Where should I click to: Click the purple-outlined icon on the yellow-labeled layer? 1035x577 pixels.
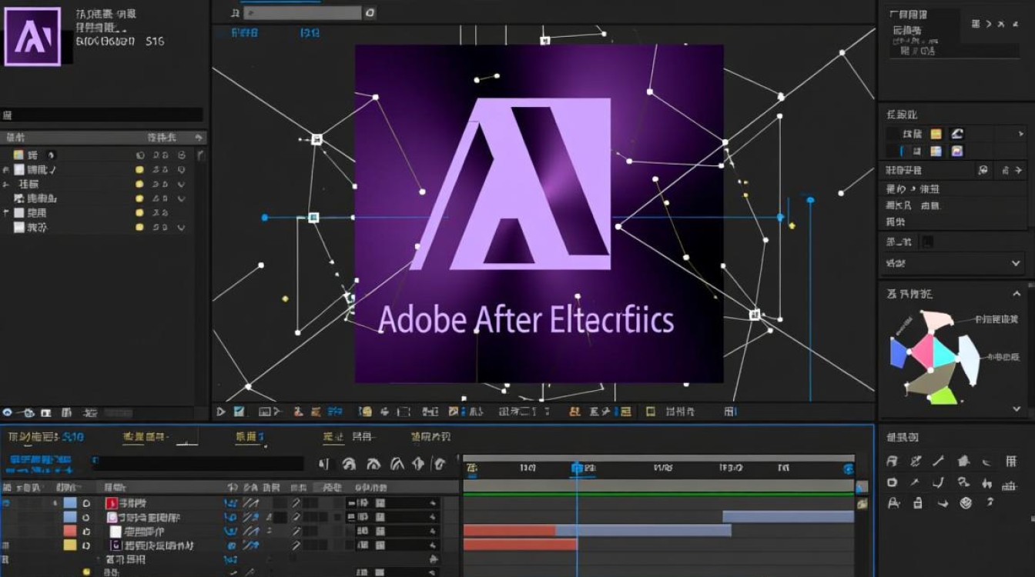click(117, 545)
